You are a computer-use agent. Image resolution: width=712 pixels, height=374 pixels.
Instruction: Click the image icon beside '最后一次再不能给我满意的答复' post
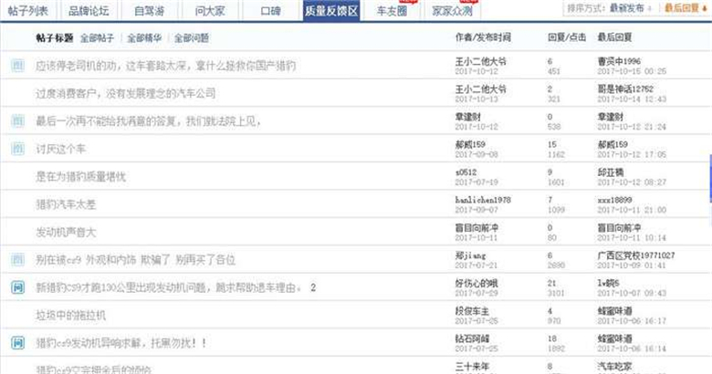[17, 120]
